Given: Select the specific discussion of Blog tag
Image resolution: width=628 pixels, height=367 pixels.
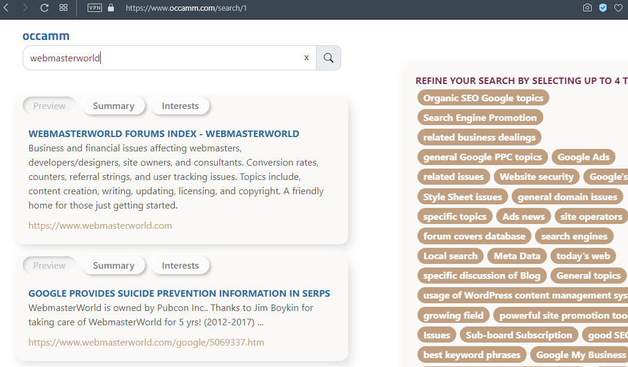Looking at the screenshot, I should [482, 275].
